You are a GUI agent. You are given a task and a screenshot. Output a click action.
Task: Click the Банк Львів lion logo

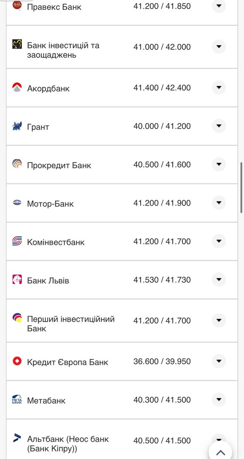pos(17,279)
